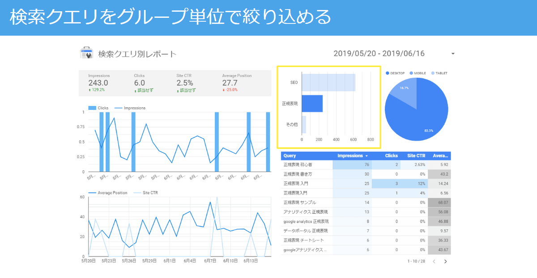Click the impressions value 76 cell

352,165
